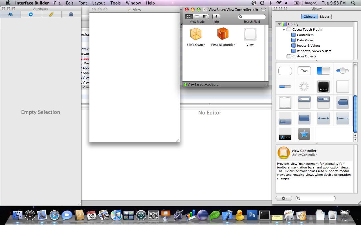Image resolution: width=361 pixels, height=225 pixels.
Task: Collapse the Library tree root
Action: tap(279, 24)
